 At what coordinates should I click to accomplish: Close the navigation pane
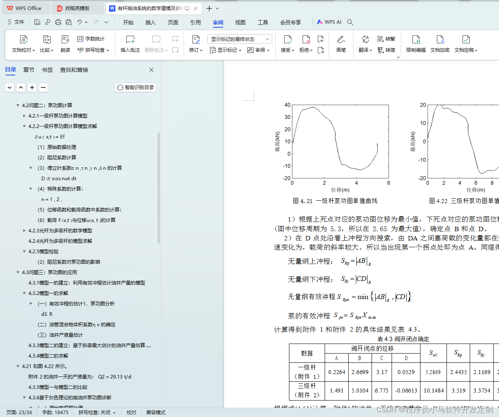(152, 70)
